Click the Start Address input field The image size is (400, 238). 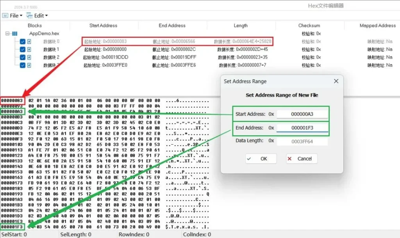click(x=302, y=114)
